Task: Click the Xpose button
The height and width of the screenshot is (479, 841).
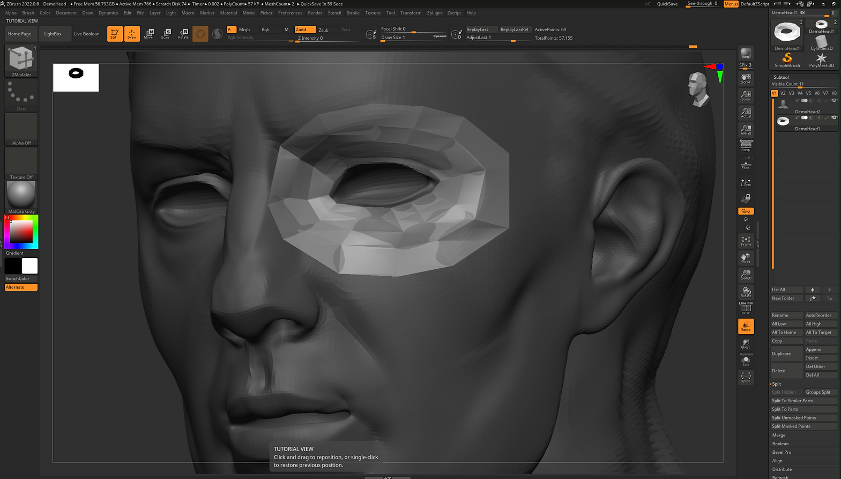Action: click(x=746, y=377)
